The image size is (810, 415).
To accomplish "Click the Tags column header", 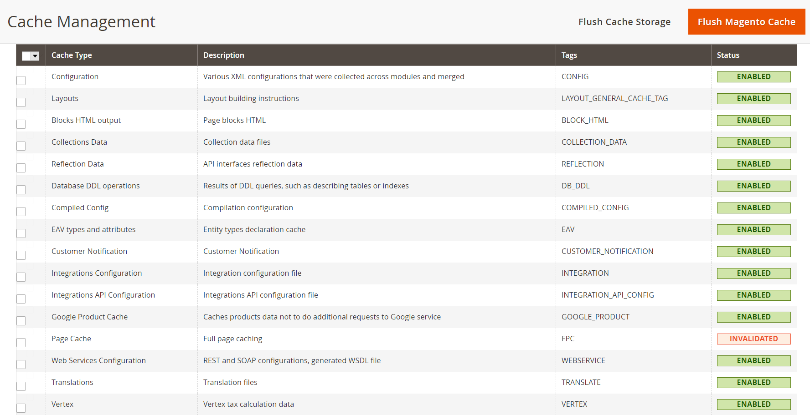I will pos(569,55).
